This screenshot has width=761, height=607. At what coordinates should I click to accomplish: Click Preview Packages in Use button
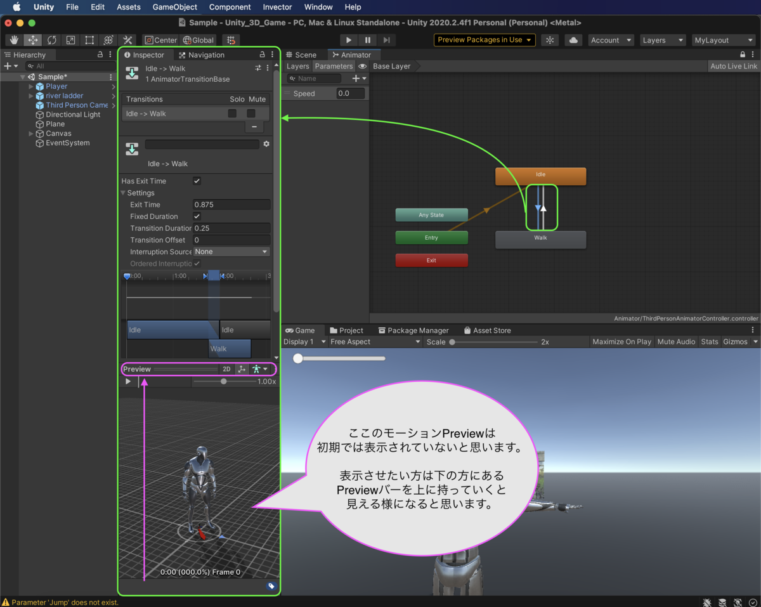click(x=485, y=40)
